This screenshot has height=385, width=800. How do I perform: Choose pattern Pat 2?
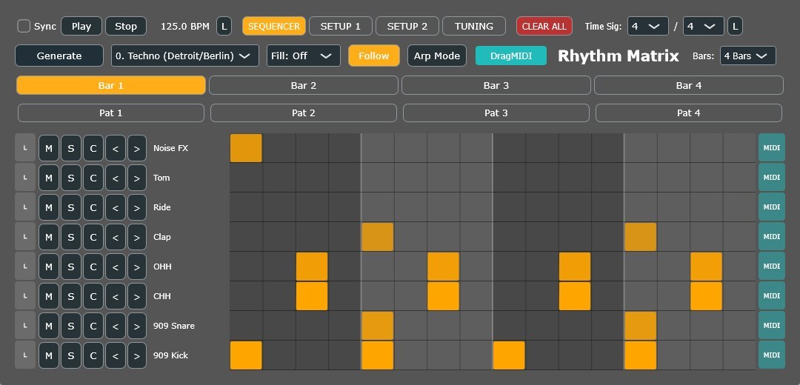(304, 113)
